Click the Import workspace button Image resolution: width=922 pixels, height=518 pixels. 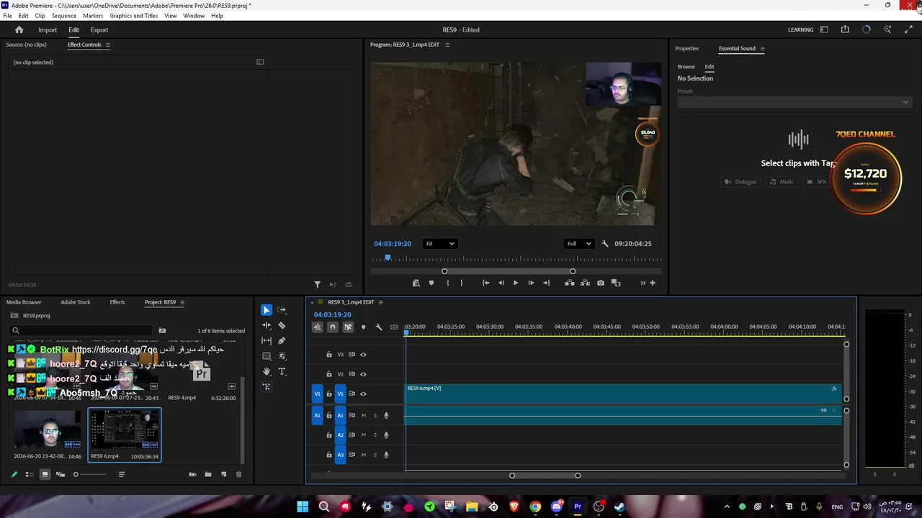point(48,29)
